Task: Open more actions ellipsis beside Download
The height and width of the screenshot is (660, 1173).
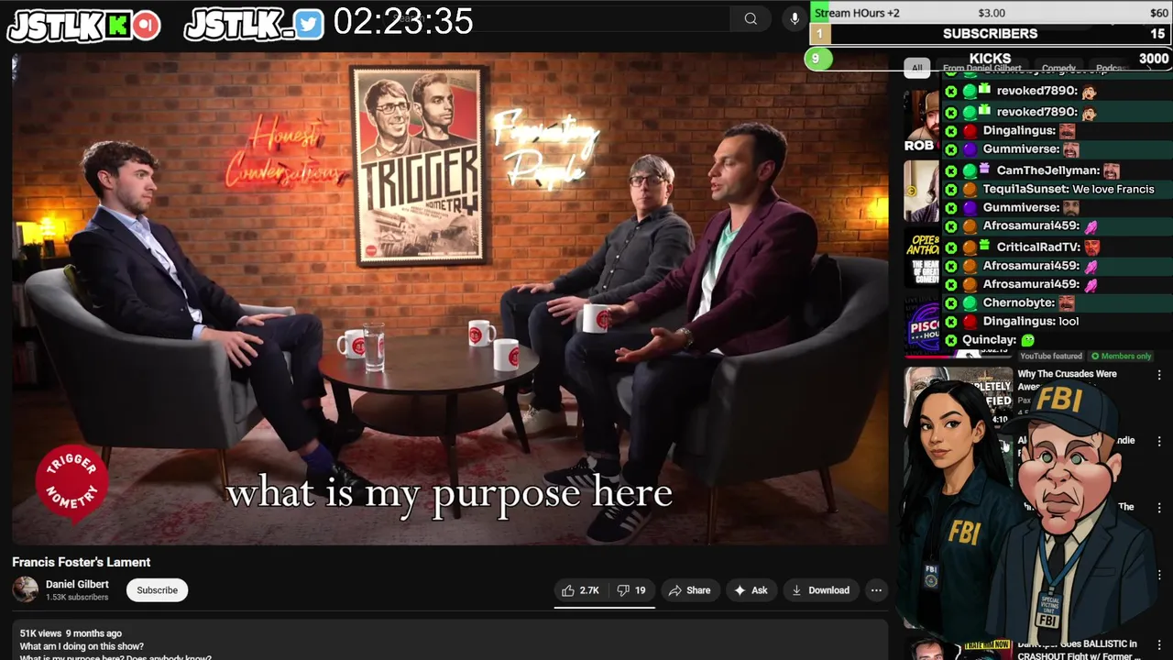Action: 876,590
